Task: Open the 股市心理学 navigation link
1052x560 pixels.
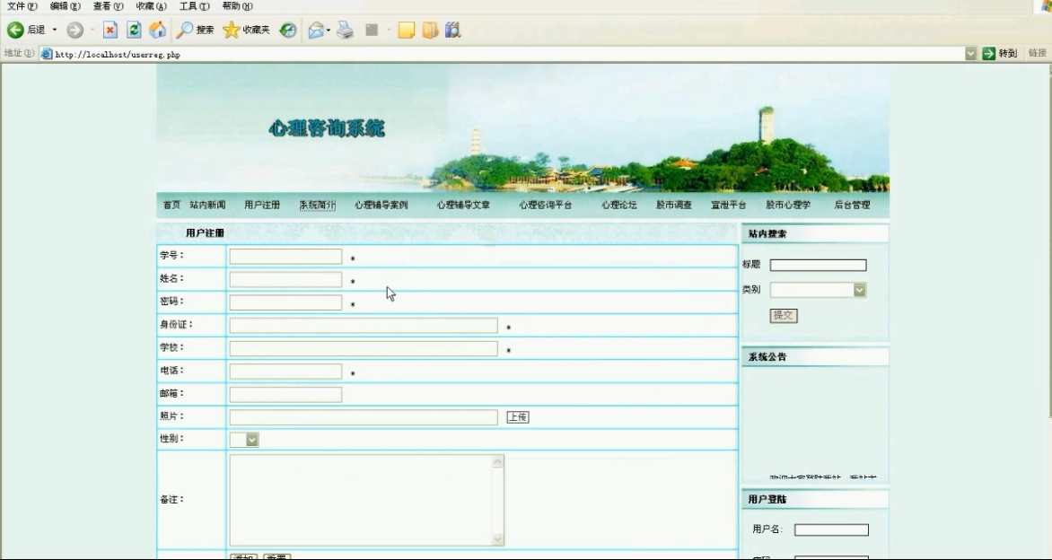Action: pos(788,205)
